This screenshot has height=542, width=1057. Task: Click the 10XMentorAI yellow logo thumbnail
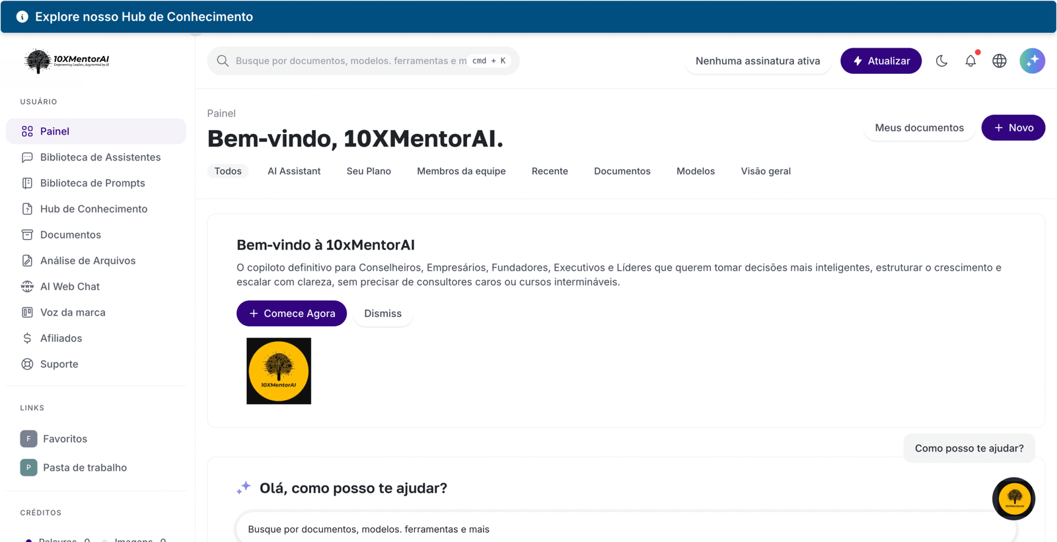[279, 371]
